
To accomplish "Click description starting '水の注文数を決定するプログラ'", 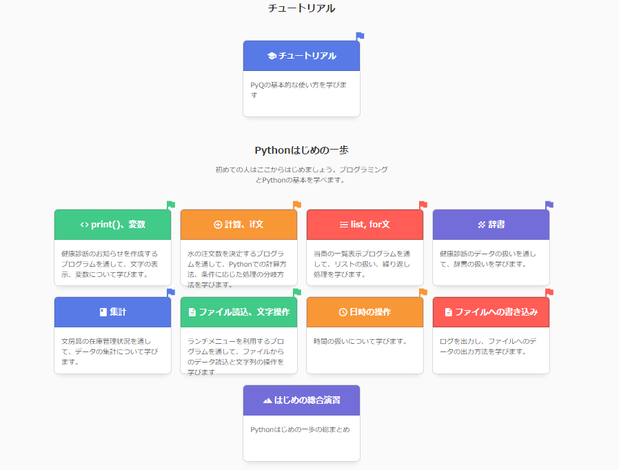I will [x=237, y=269].
